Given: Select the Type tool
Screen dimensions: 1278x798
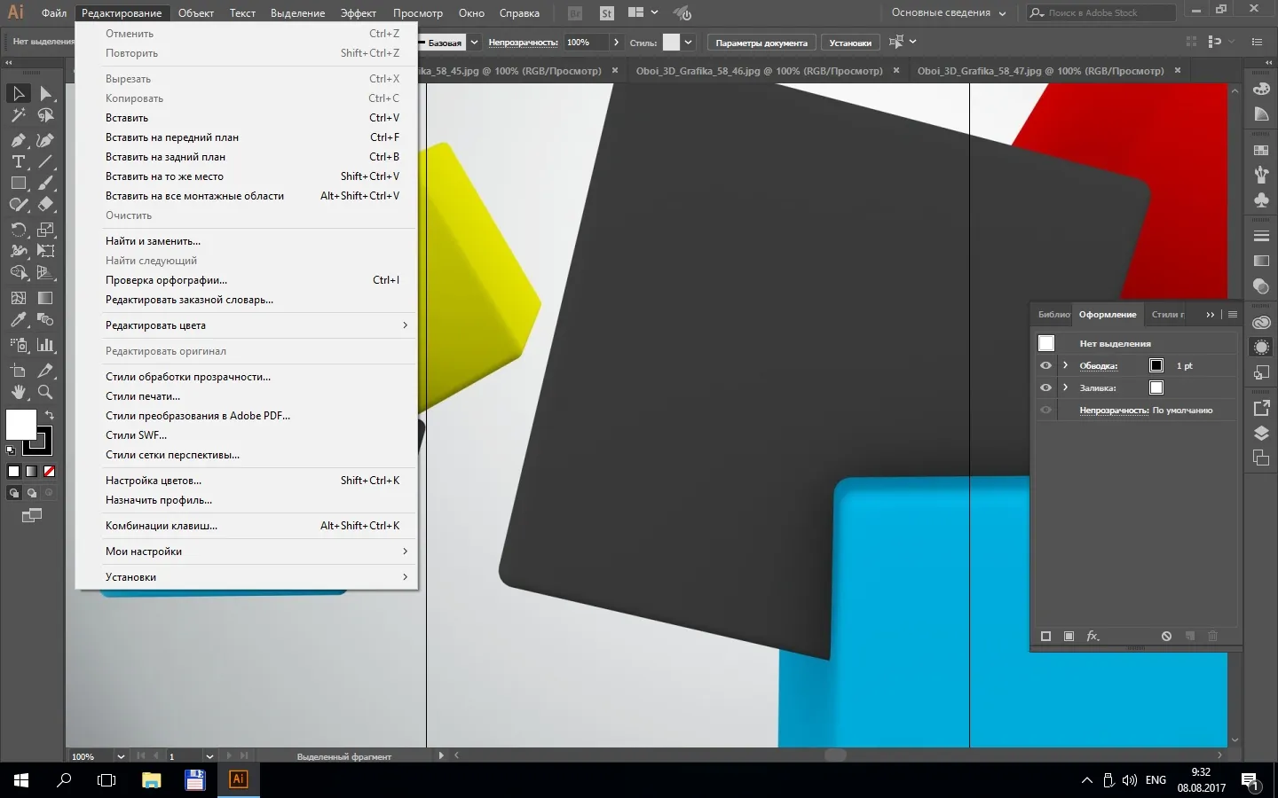Looking at the screenshot, I should [x=18, y=161].
